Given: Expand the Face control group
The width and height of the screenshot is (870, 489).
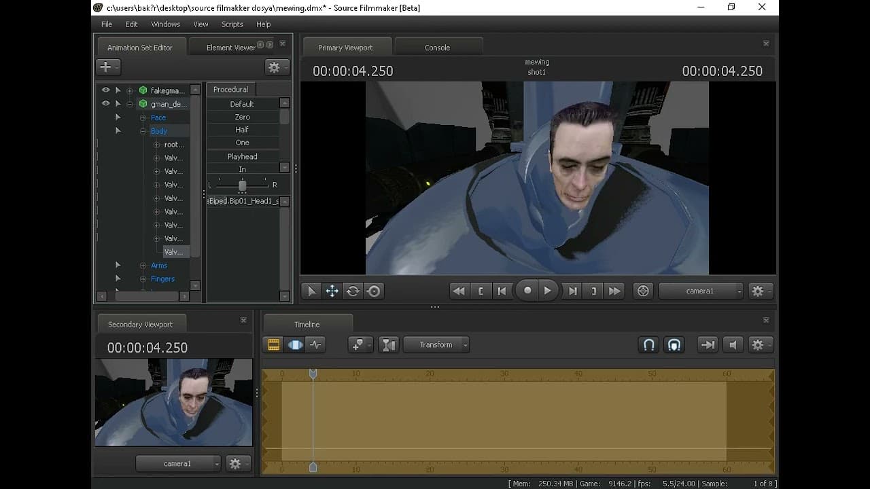Looking at the screenshot, I should coord(143,117).
